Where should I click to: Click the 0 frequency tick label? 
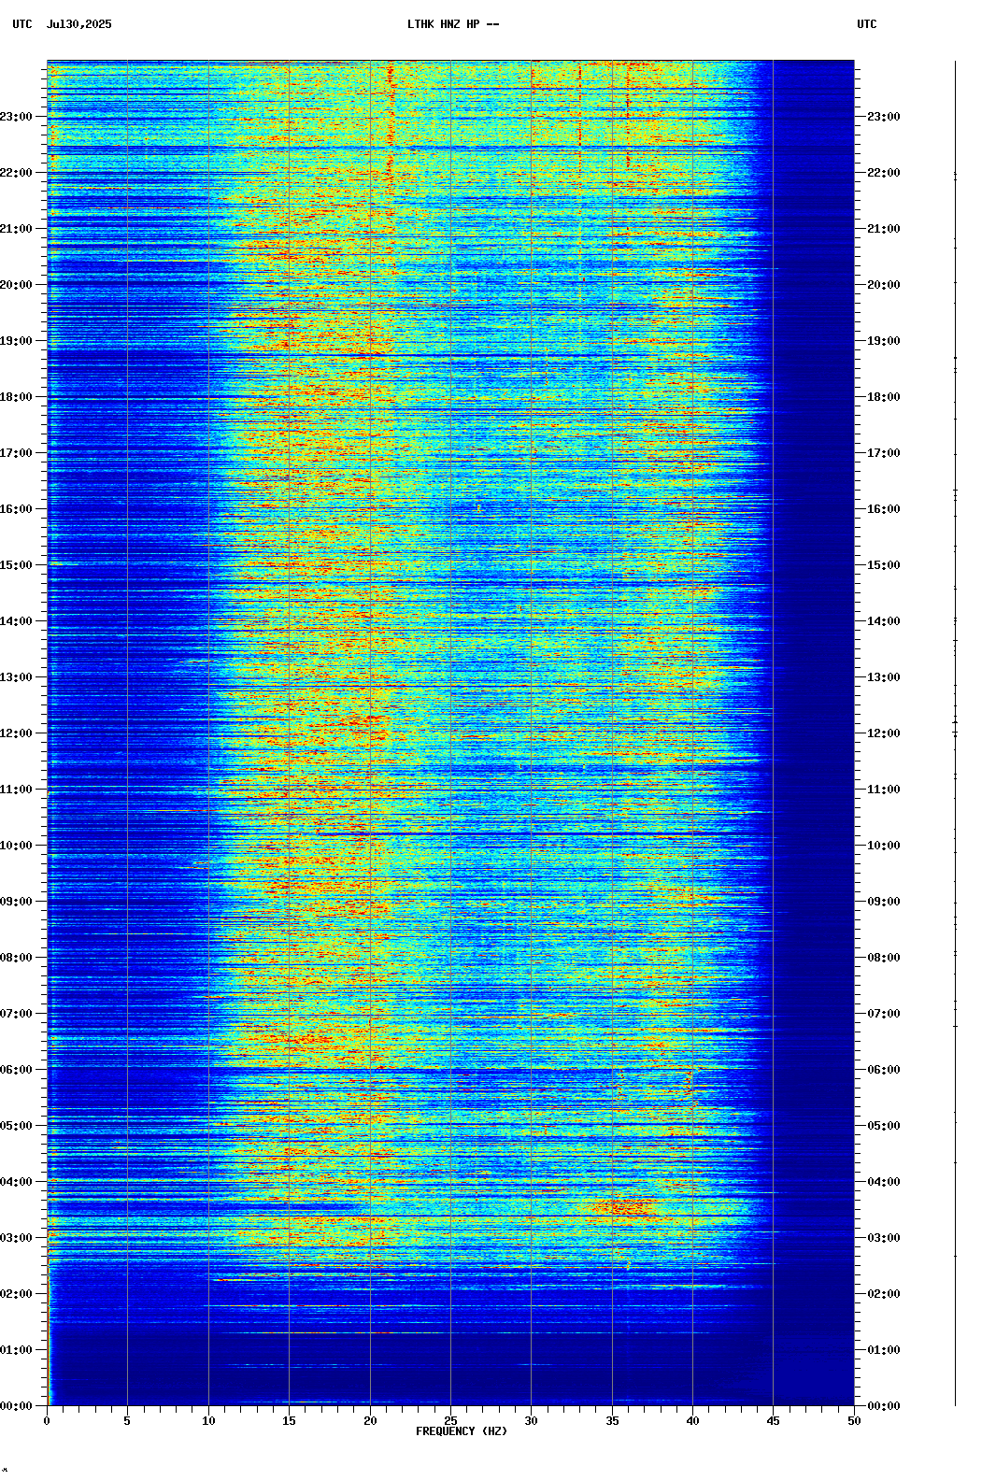click(x=47, y=1421)
